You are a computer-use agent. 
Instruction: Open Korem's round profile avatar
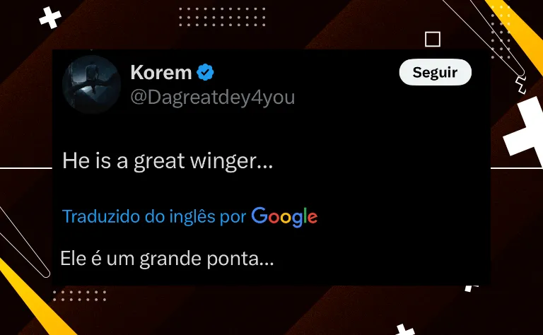(91, 84)
